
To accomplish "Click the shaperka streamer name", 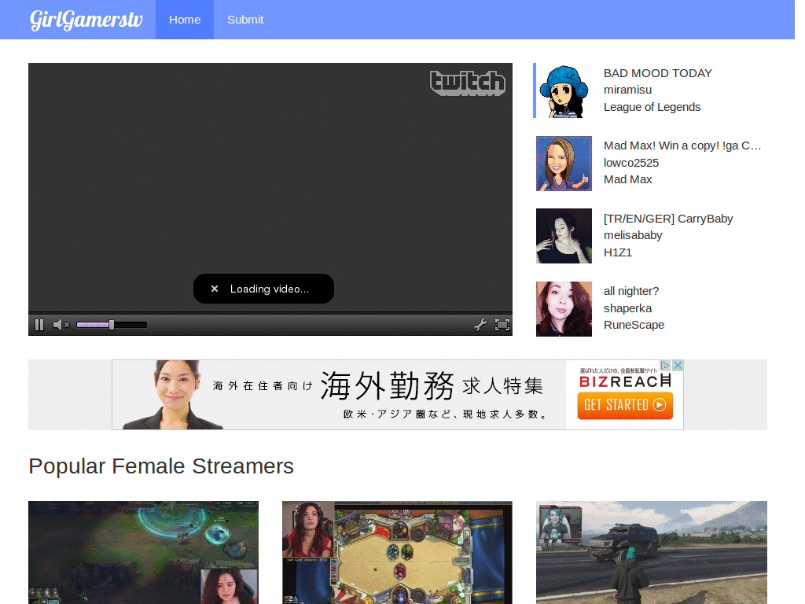I will [627, 308].
